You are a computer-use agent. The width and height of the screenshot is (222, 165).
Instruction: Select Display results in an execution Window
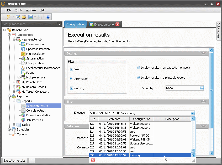coord(139,68)
